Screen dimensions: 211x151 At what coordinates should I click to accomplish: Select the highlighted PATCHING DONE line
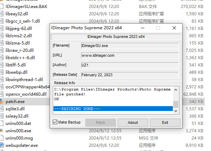113,109
